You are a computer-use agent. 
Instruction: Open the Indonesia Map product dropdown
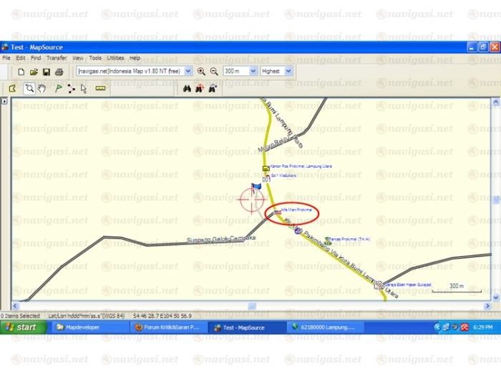tap(188, 72)
